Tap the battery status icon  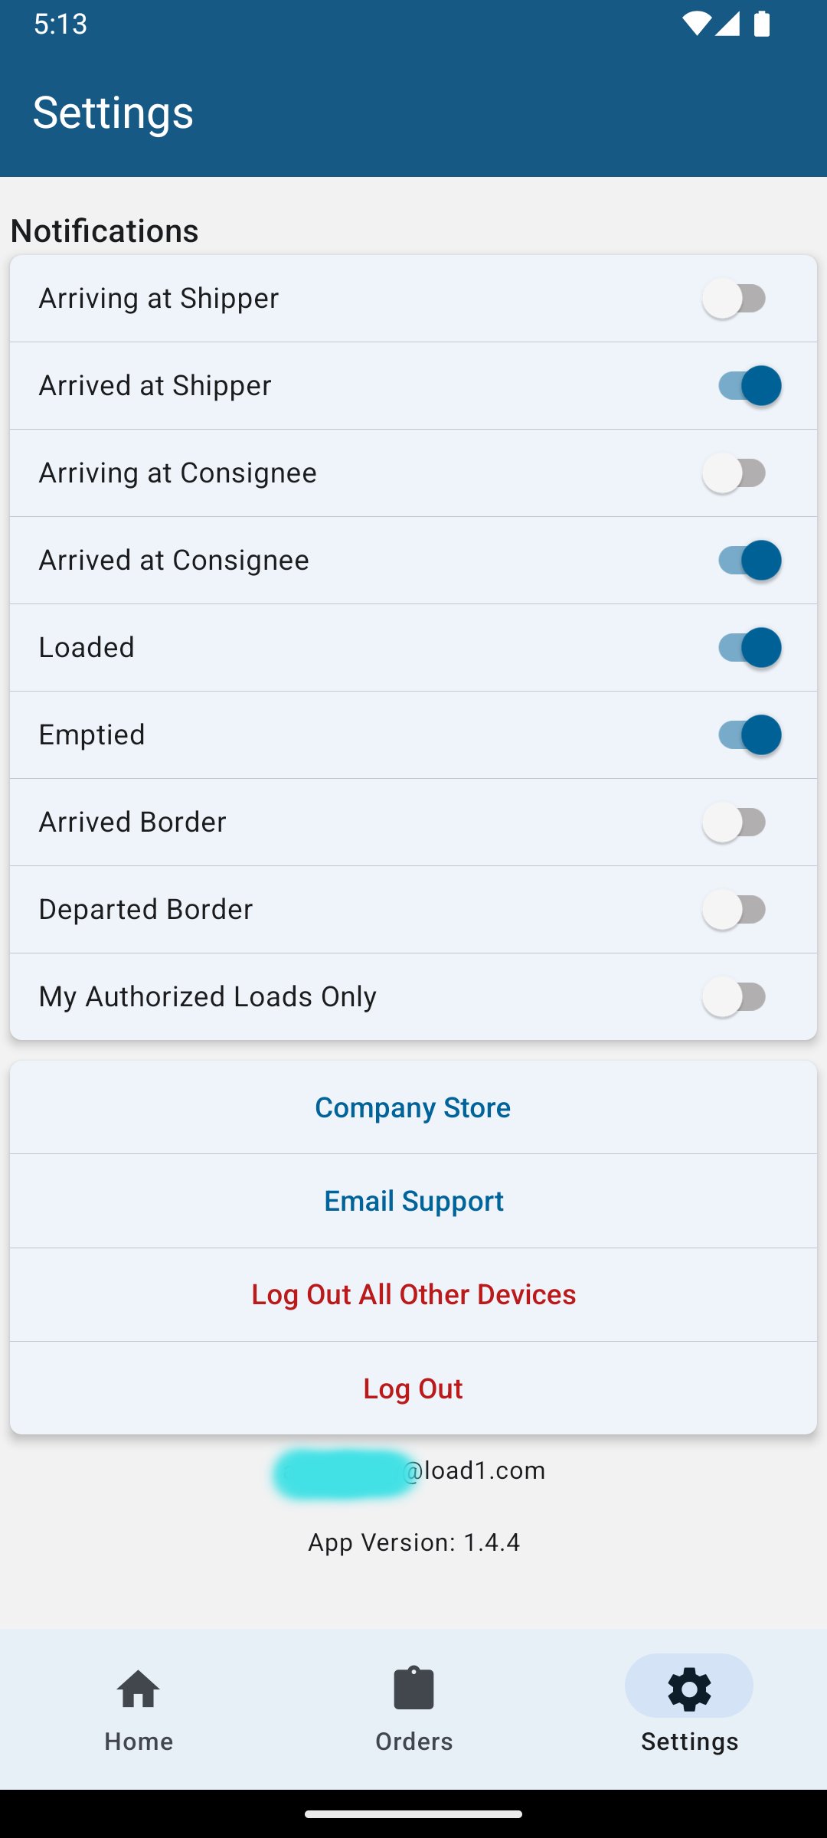762,24
